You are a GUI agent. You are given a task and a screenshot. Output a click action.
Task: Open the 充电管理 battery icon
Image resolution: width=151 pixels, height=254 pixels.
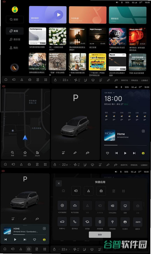[100, 222]
